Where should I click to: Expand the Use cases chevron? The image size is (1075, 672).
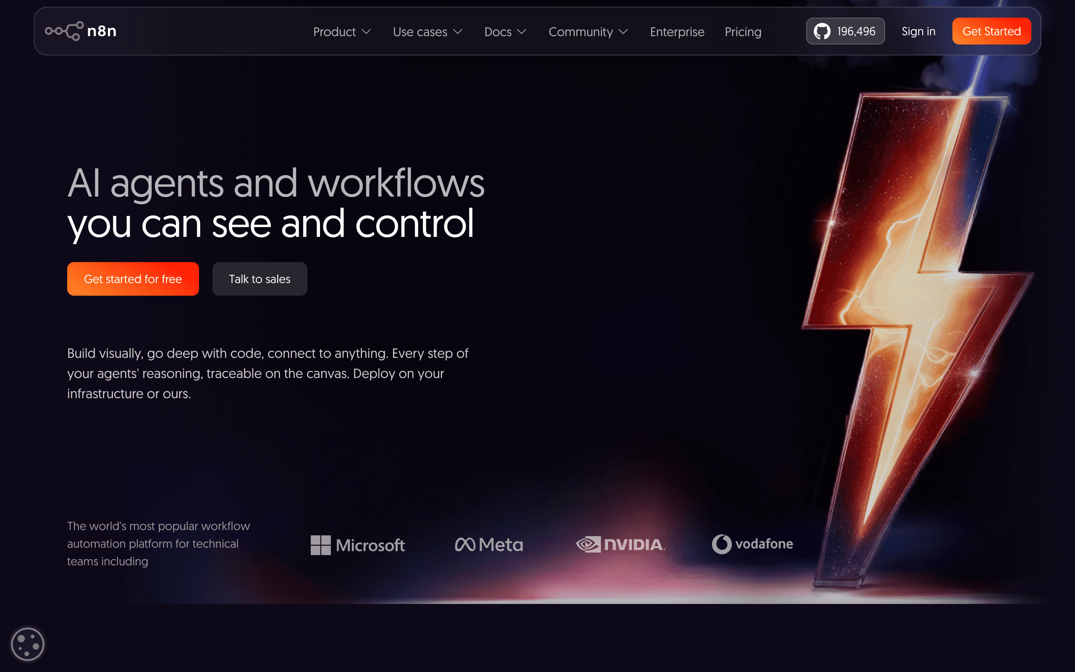click(x=458, y=31)
